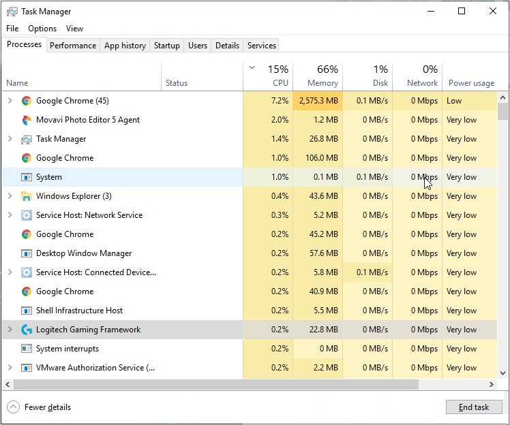Image resolution: width=510 pixels, height=425 pixels.
Task: Switch to the Performance tab
Action: [73, 46]
